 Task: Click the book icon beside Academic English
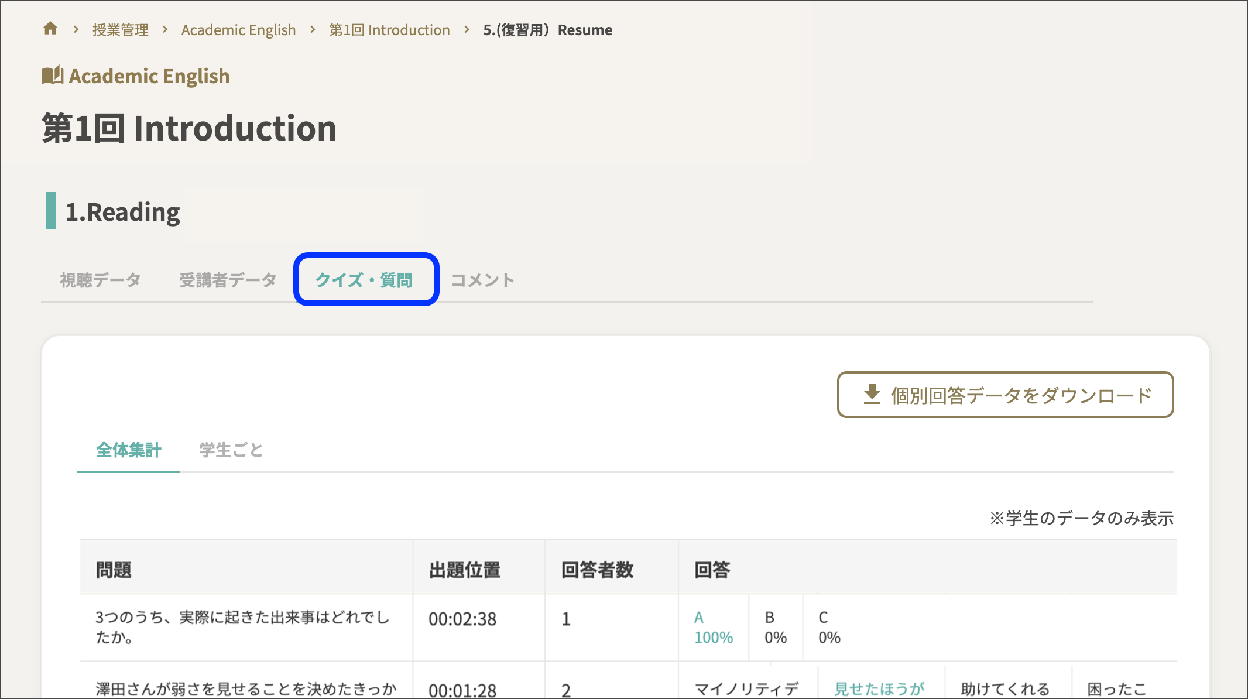[52, 76]
